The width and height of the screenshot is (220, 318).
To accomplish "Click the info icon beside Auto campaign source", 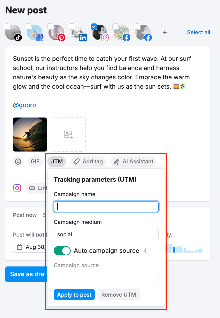I will click(x=145, y=250).
